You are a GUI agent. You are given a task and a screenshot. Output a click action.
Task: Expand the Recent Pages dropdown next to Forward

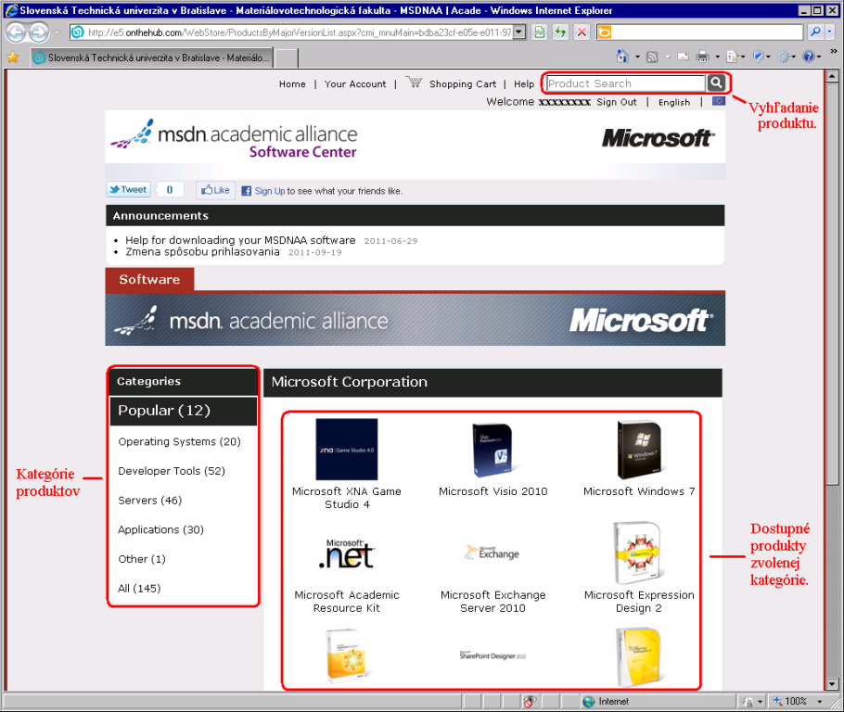click(57, 32)
